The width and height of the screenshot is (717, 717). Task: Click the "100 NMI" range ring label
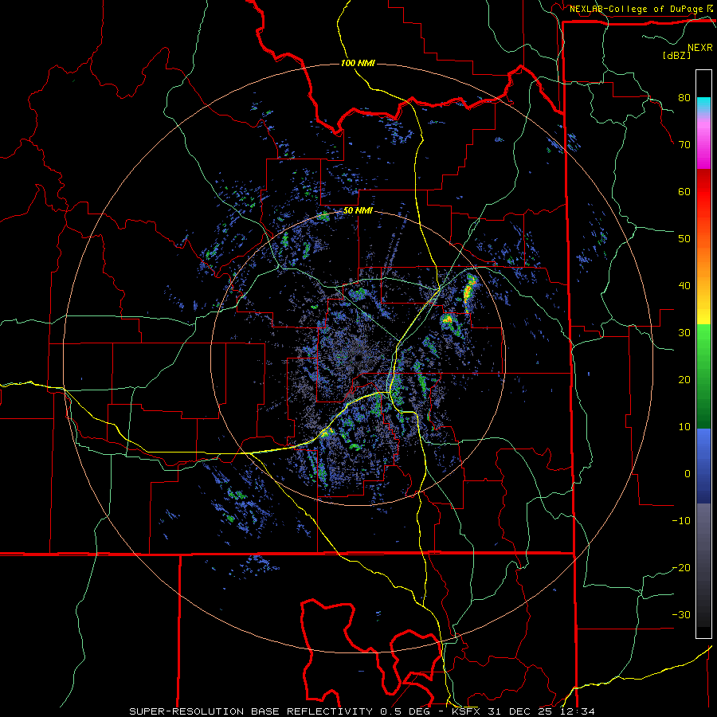click(358, 63)
